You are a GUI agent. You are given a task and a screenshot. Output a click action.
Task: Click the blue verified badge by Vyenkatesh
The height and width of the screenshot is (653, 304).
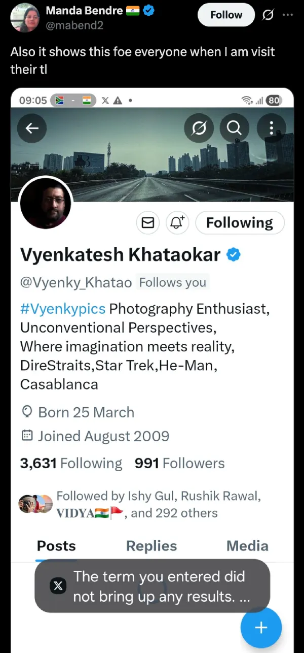pyautogui.click(x=233, y=255)
